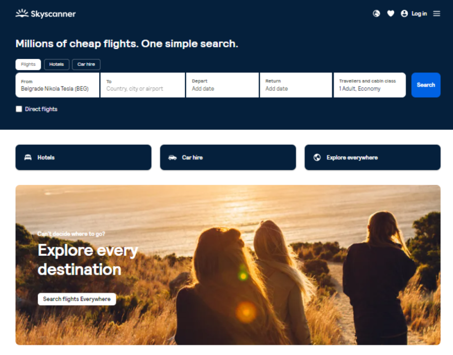Click the car icon on Car hire card
This screenshot has width=453, height=355.
[173, 158]
